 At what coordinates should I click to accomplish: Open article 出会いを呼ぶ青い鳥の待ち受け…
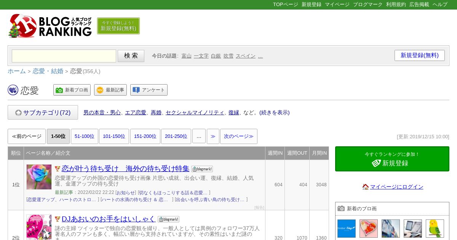211,200
